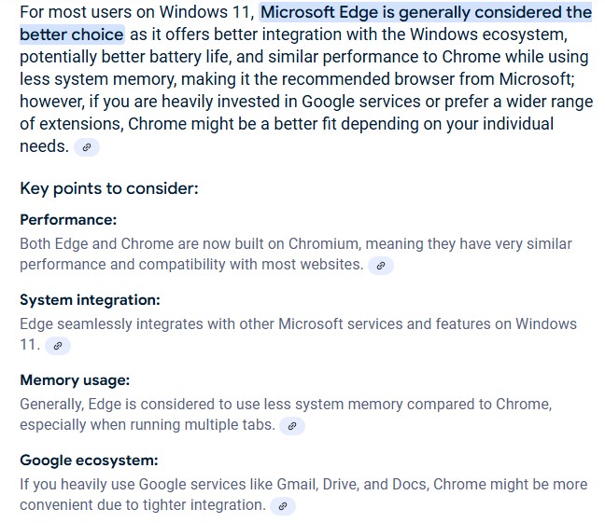Open link icon after 'tighter integration.'
The image size is (605, 523).
click(283, 506)
